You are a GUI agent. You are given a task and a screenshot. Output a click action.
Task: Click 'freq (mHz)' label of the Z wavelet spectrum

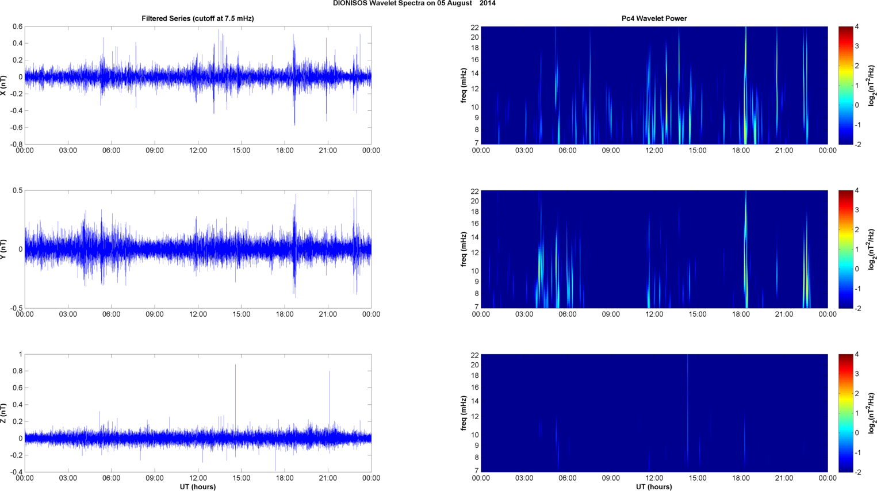464,413
